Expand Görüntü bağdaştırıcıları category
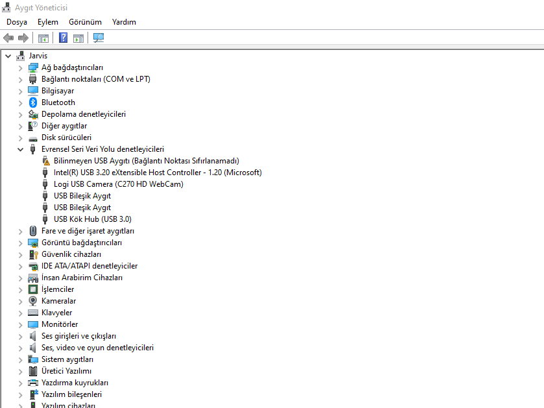Screen dimensions: 544x408 coord(21,243)
